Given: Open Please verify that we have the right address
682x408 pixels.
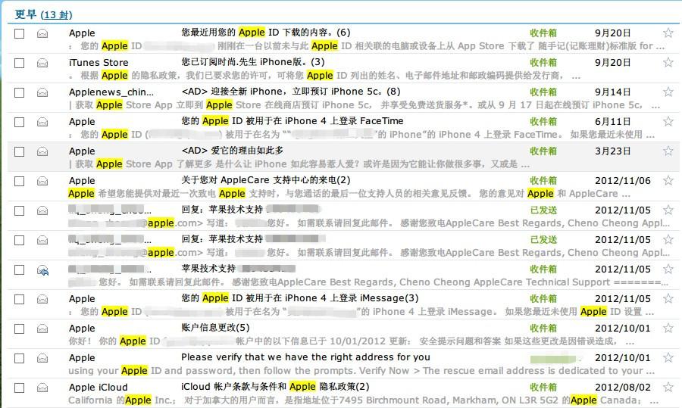Looking at the screenshot, I should (306, 357).
